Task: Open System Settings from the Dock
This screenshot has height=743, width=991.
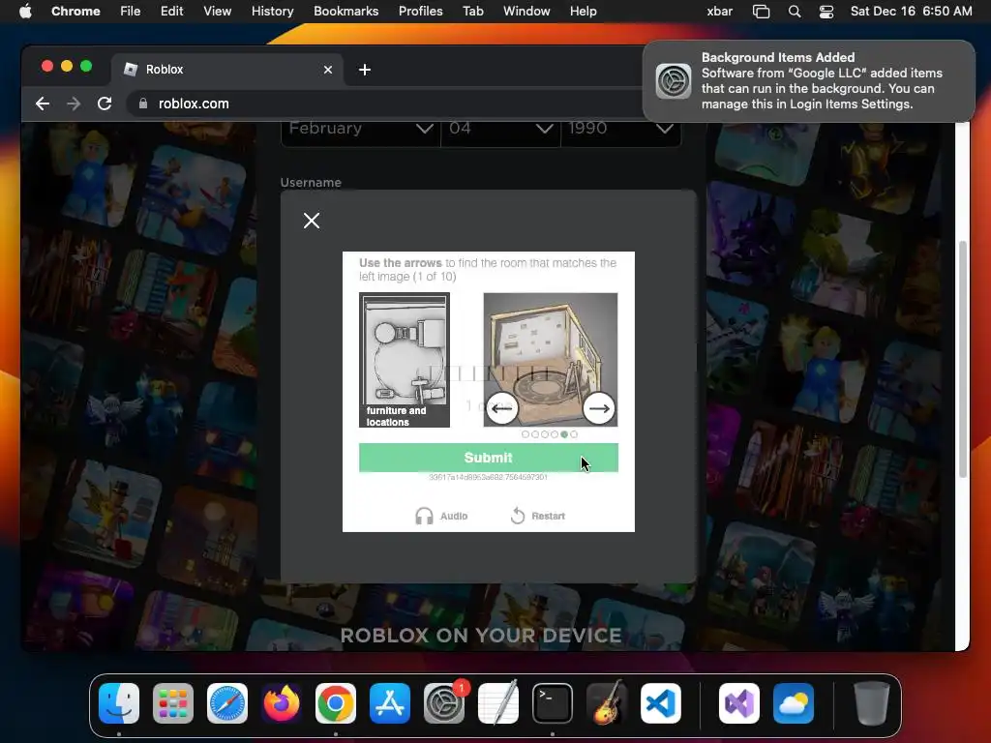Action: pos(444,703)
